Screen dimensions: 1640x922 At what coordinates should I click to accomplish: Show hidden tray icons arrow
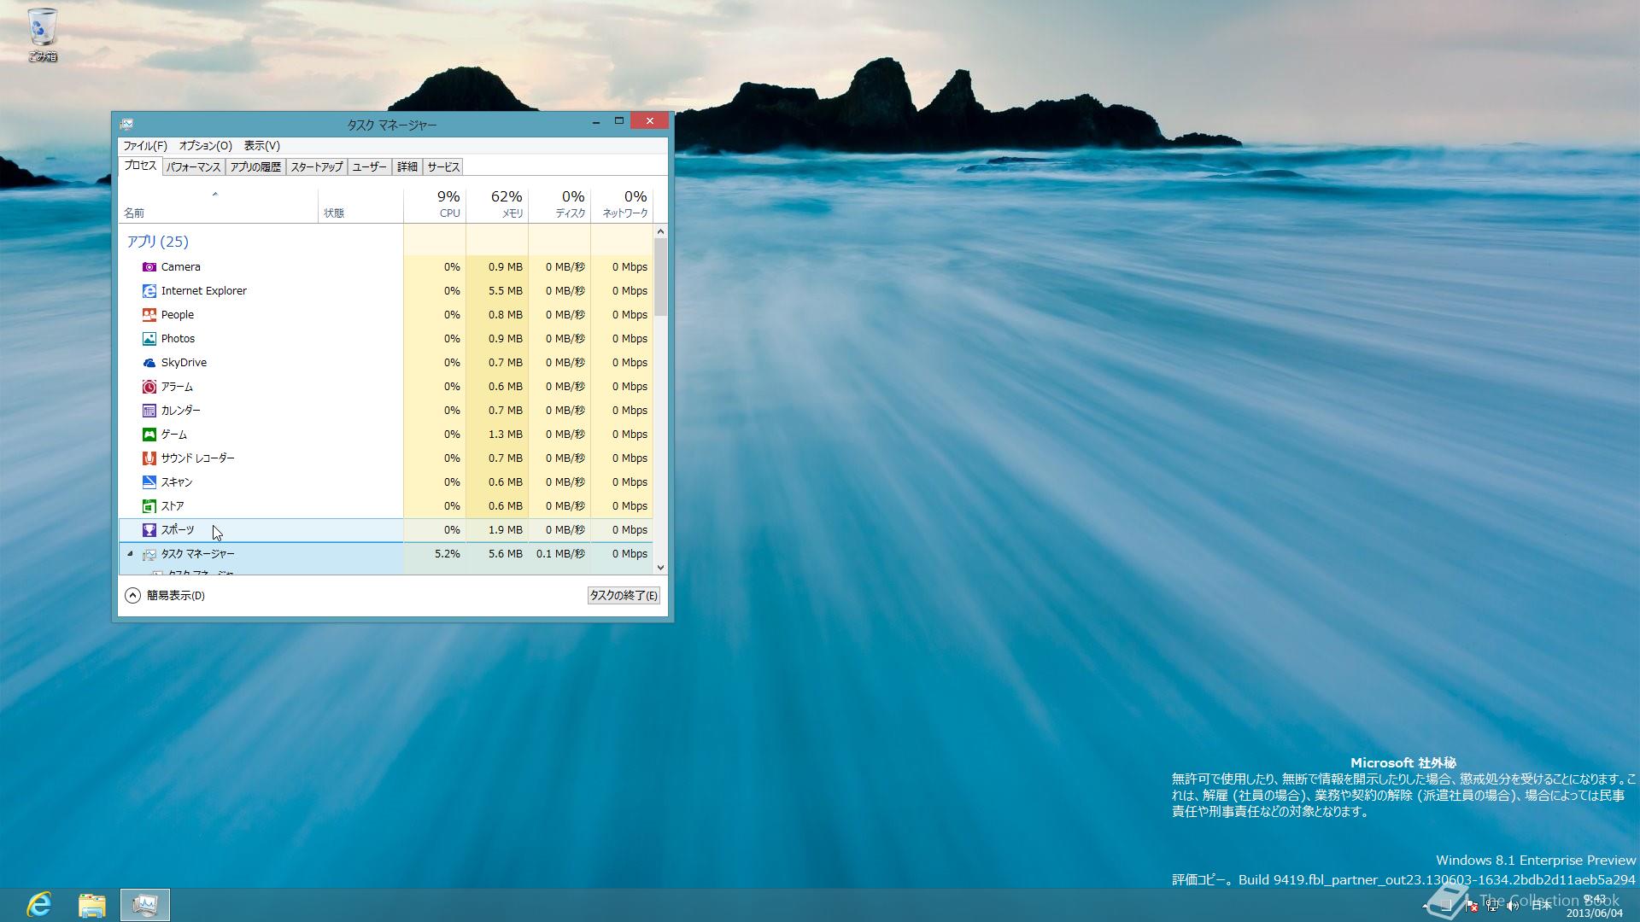(x=1425, y=906)
